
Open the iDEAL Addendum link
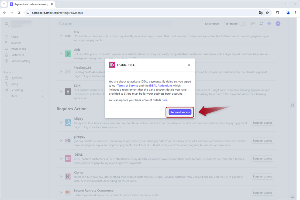pos(161,85)
